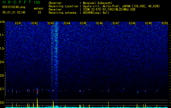The height and width of the screenshot is (108, 171).
Task: Click the HROFFT 1.0.0 title text
Action: point(21,2)
